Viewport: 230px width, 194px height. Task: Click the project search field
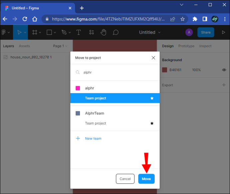click(115, 72)
